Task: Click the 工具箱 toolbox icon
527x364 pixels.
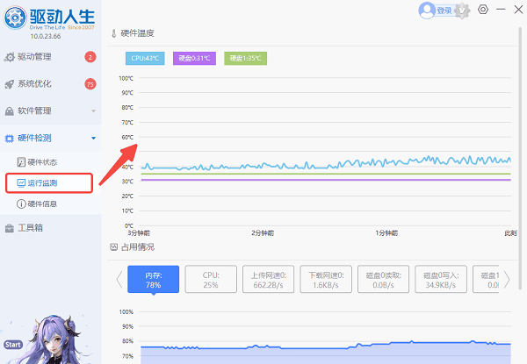Action: point(10,228)
